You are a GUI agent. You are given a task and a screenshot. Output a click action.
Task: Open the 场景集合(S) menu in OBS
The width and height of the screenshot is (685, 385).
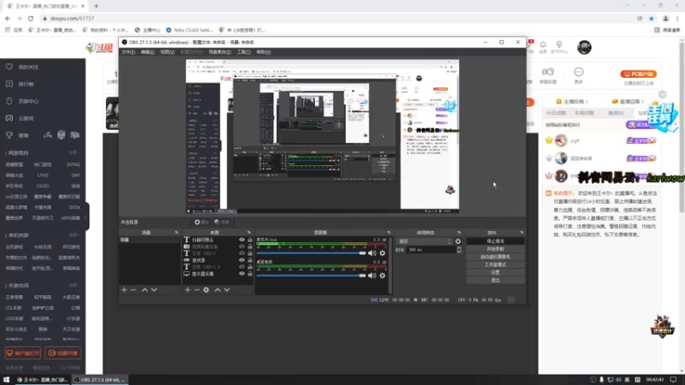(219, 52)
